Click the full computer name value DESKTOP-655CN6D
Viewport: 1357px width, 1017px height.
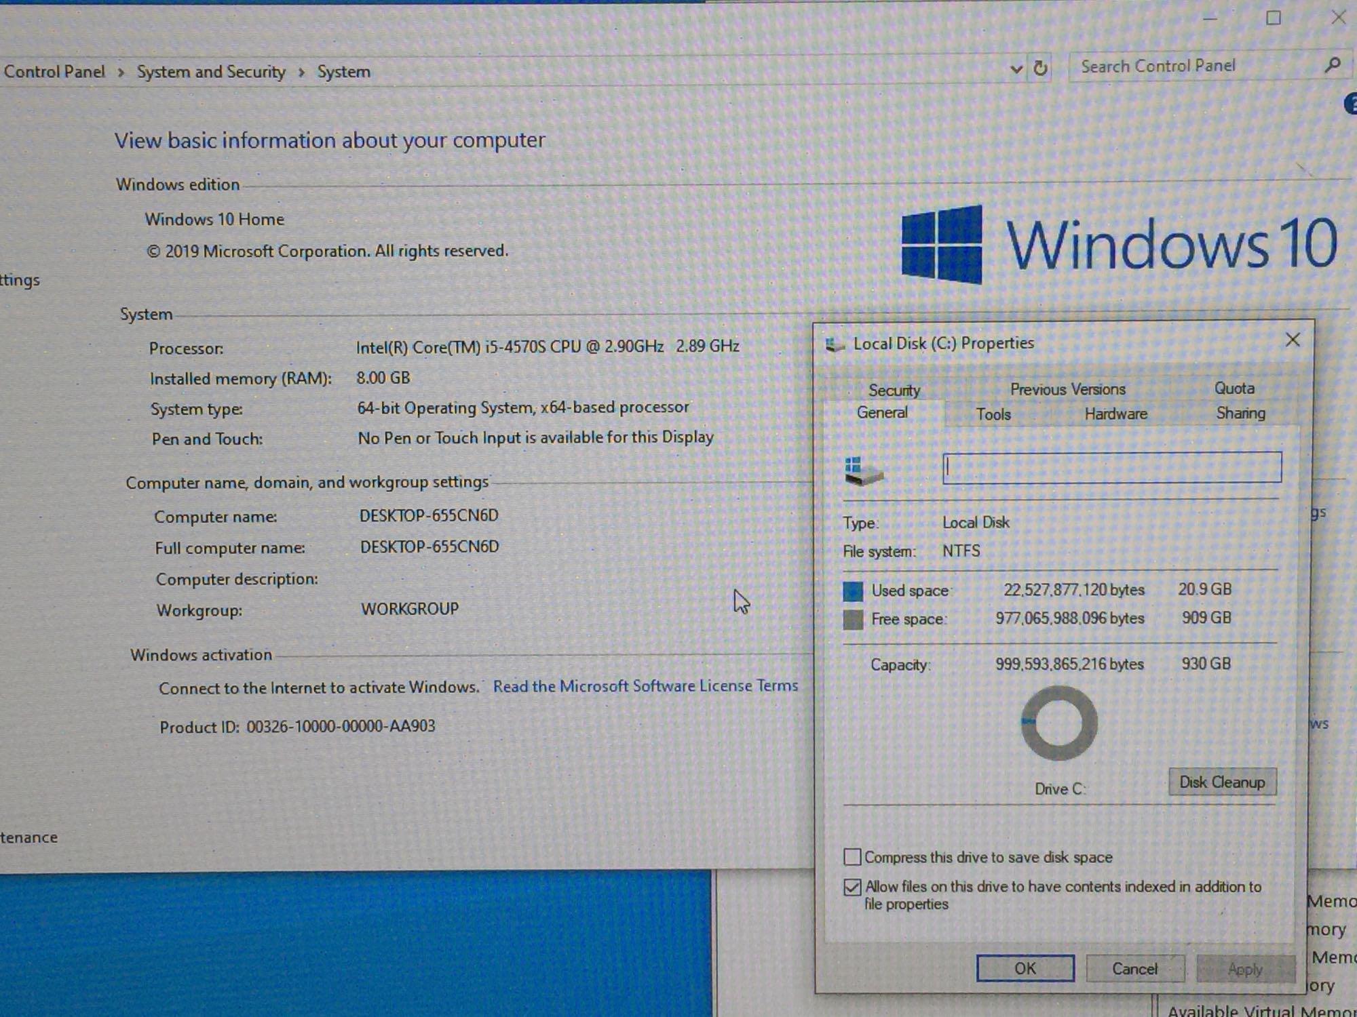tap(429, 546)
